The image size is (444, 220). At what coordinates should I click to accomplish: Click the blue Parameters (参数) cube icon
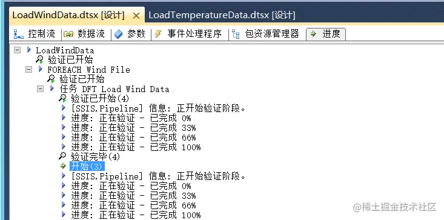[x=118, y=35]
